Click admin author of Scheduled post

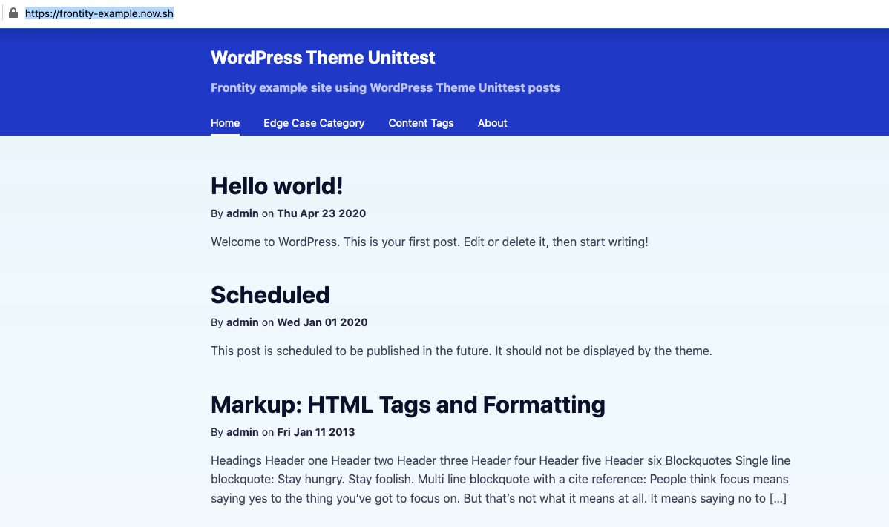pyautogui.click(x=243, y=322)
